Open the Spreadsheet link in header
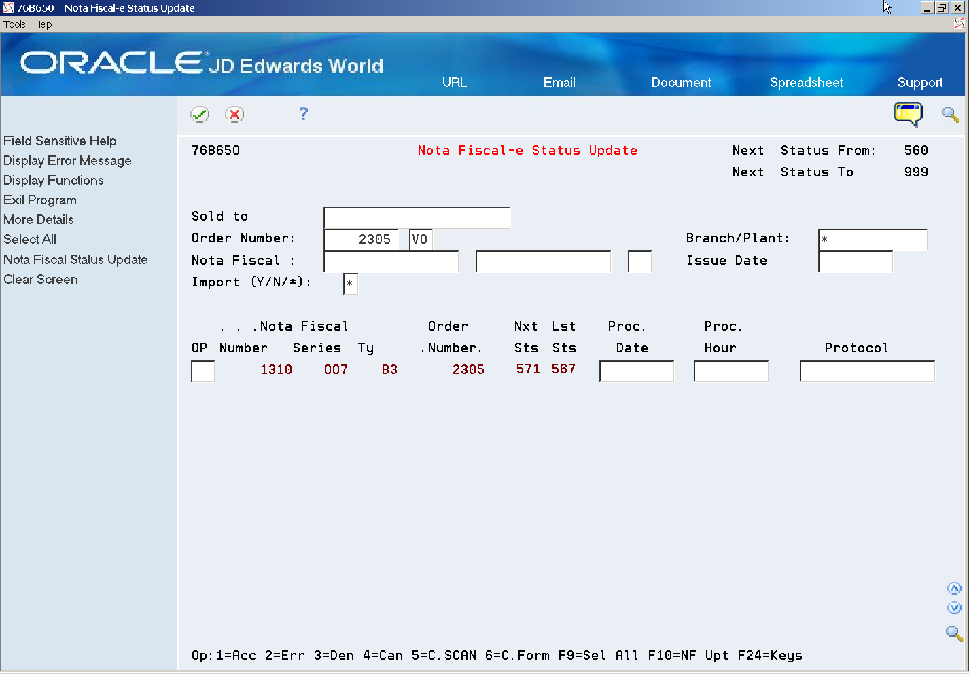 pyautogui.click(x=806, y=82)
